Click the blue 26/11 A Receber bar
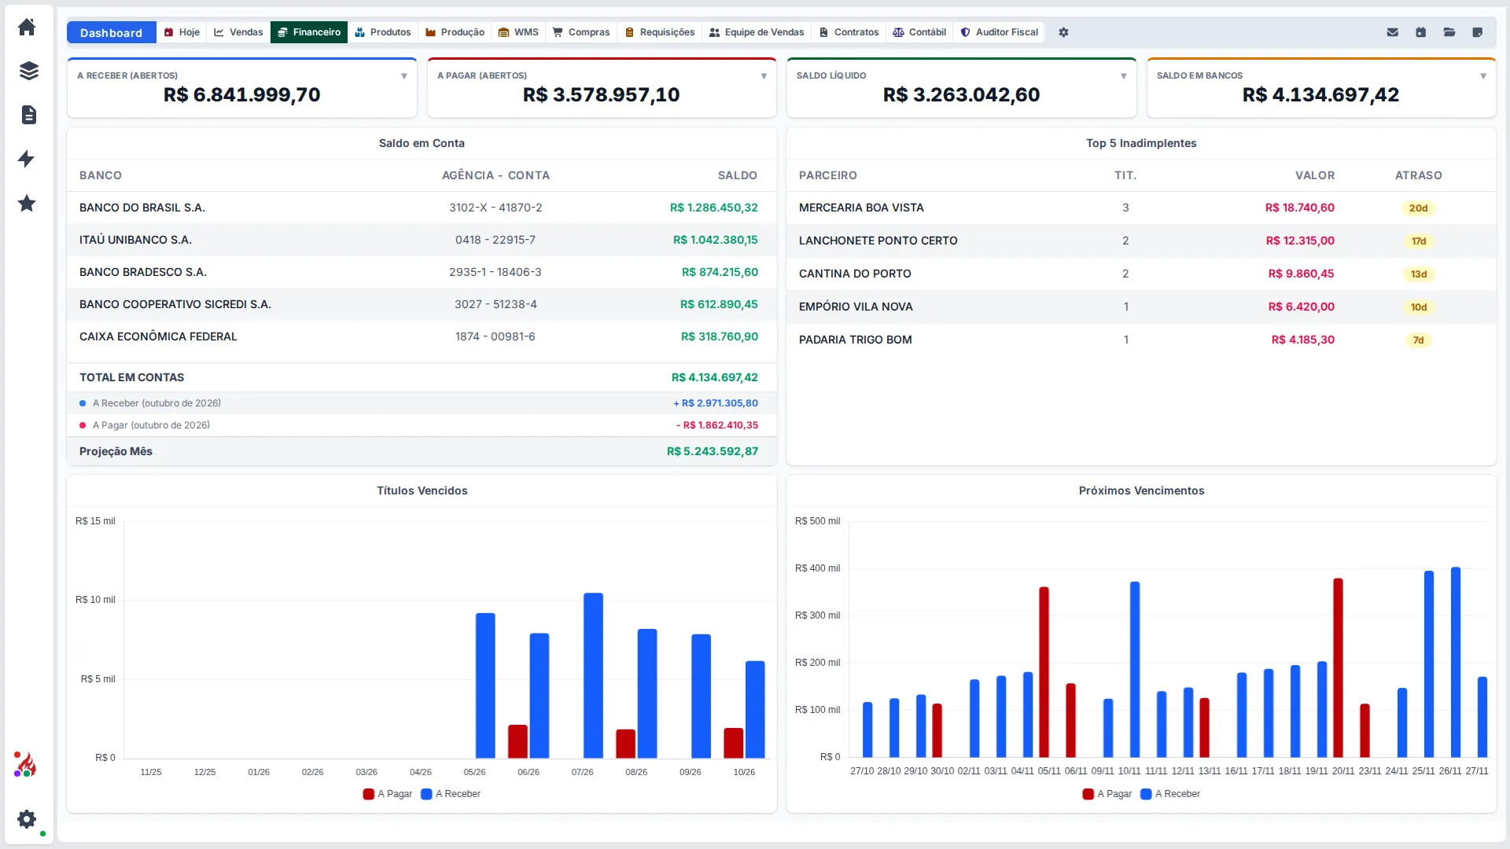 (1456, 663)
